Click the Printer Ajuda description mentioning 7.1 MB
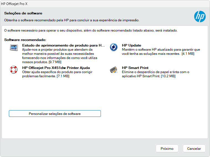The height and width of the screenshot is (157, 210). 57,74
